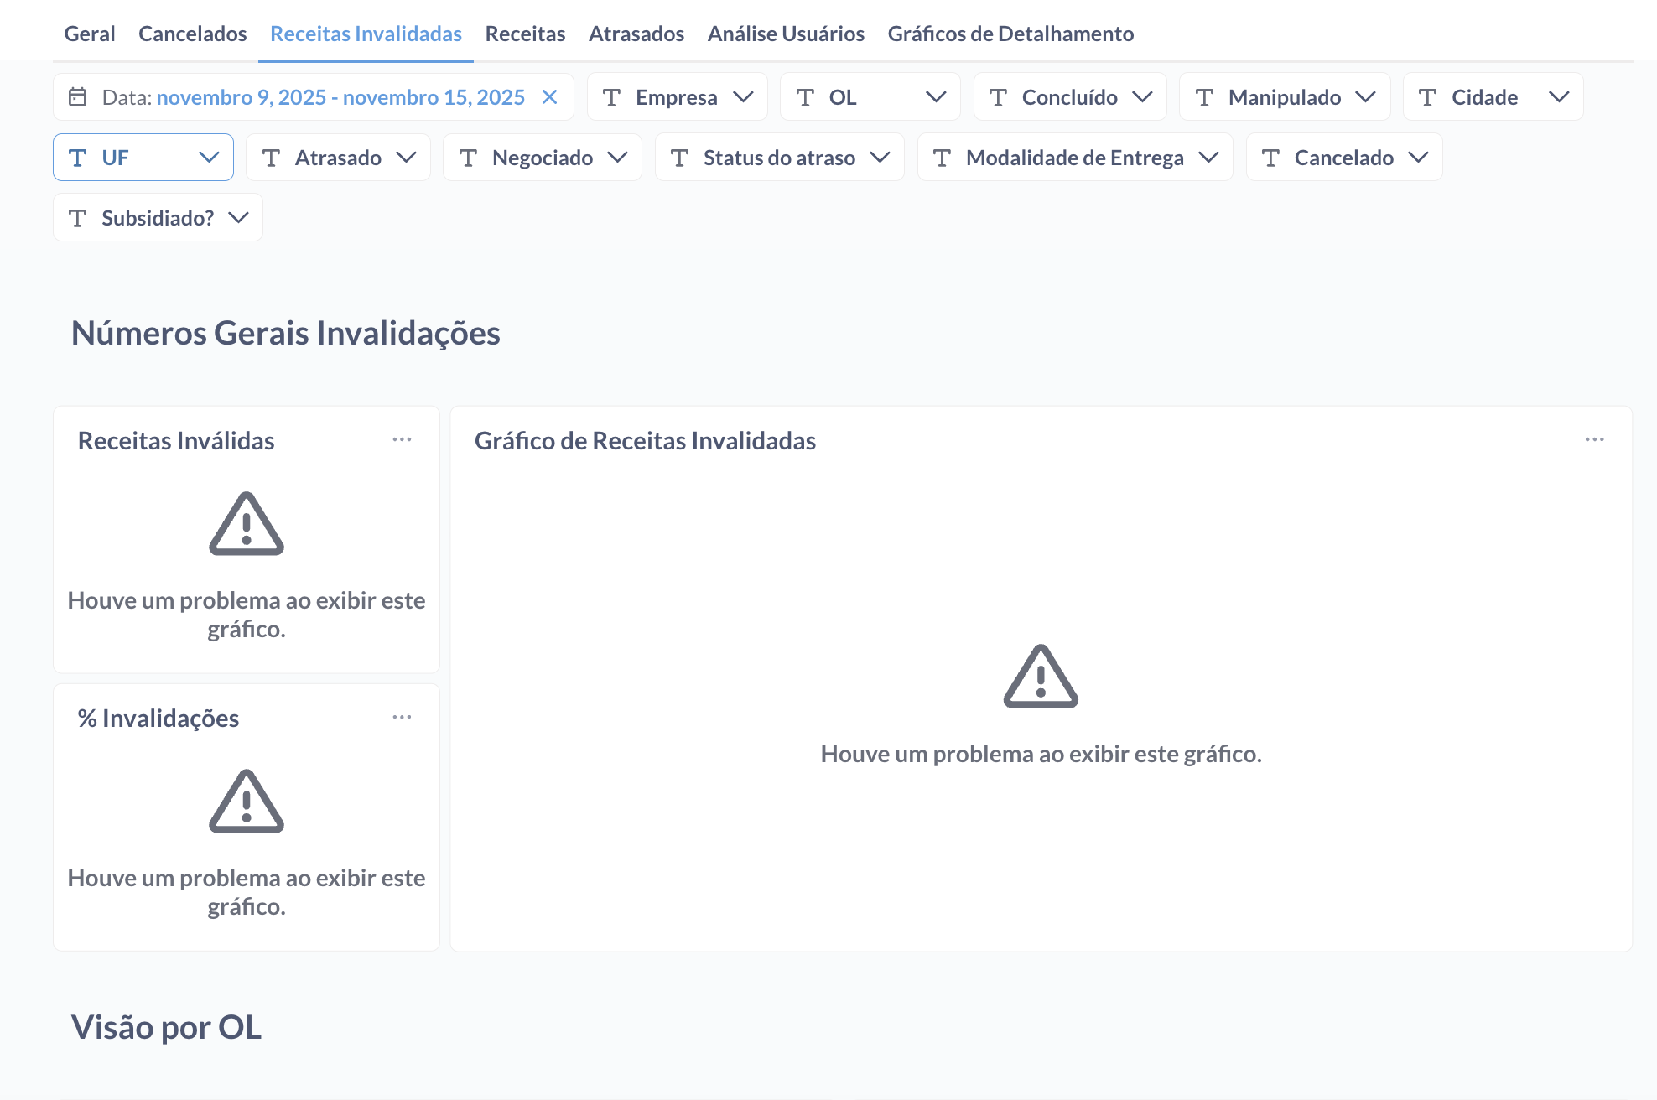Click warning icon in % Invalidações card

246,802
